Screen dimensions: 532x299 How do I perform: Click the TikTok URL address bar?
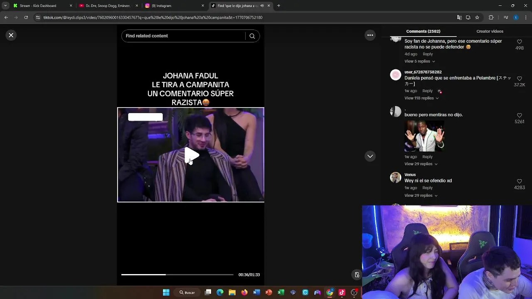click(245, 17)
